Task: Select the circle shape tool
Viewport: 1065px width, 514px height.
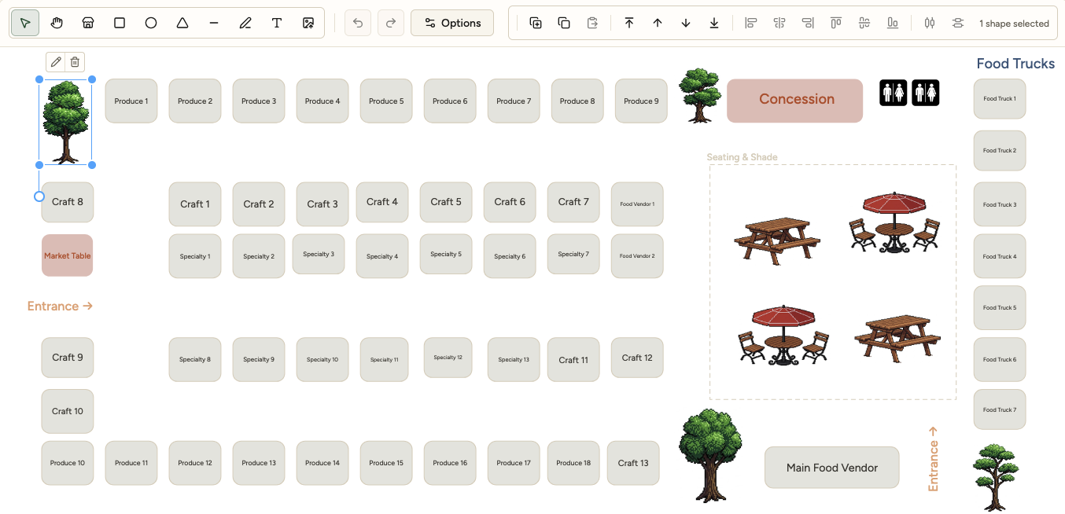Action: 151,23
